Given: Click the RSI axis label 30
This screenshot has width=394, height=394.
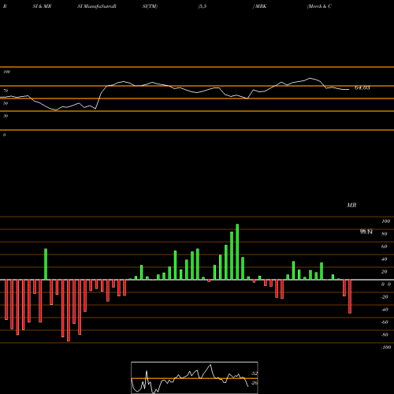Looking at the screenshot, I should coord(6,116).
